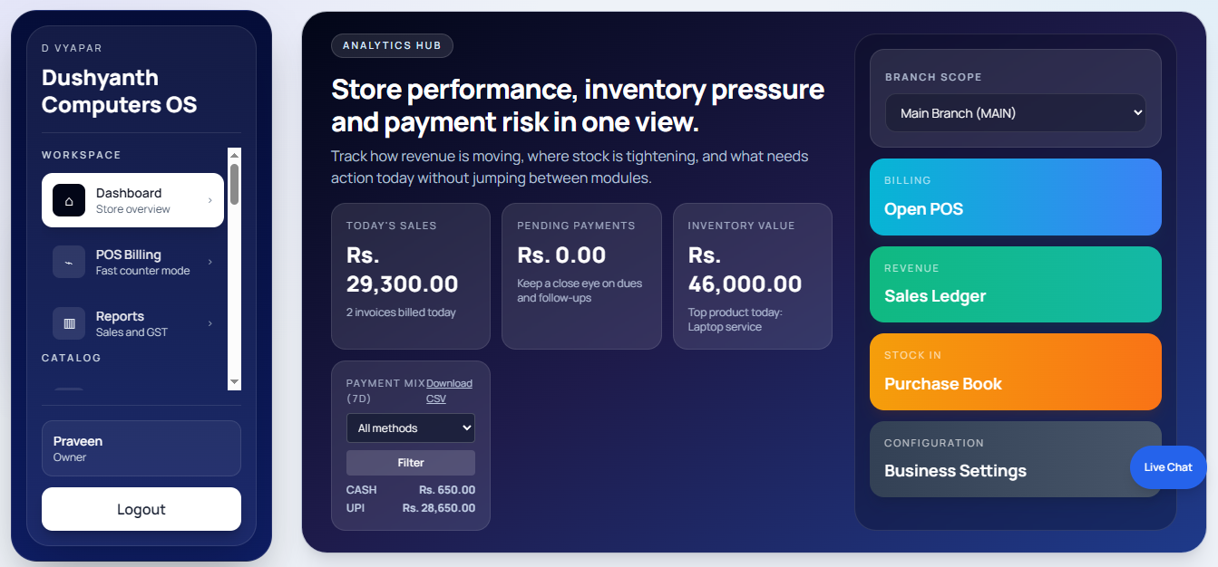Viewport: 1218px width, 567px height.
Task: Click the chevron beside Reports
Action: point(210,323)
